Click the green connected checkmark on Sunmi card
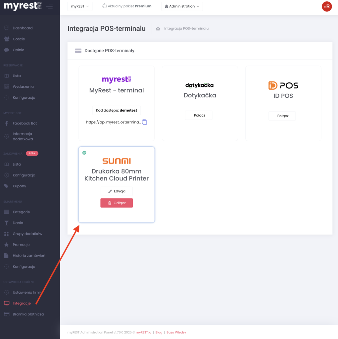This screenshot has width=338, height=339. (x=84, y=153)
